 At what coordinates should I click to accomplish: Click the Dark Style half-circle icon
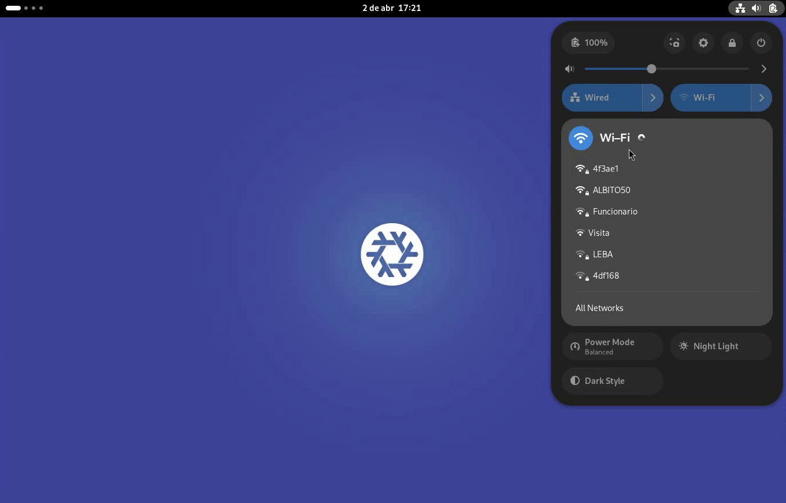[575, 381]
